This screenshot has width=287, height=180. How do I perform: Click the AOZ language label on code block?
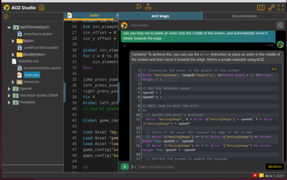coord(274,69)
